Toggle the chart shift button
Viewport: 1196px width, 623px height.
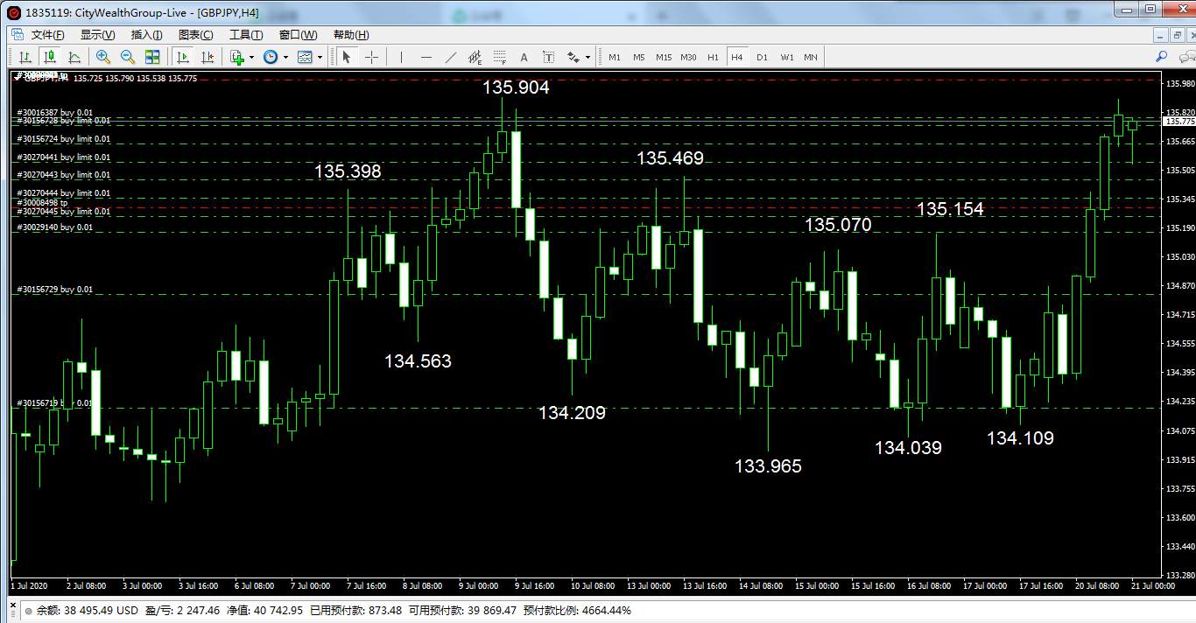(208, 57)
